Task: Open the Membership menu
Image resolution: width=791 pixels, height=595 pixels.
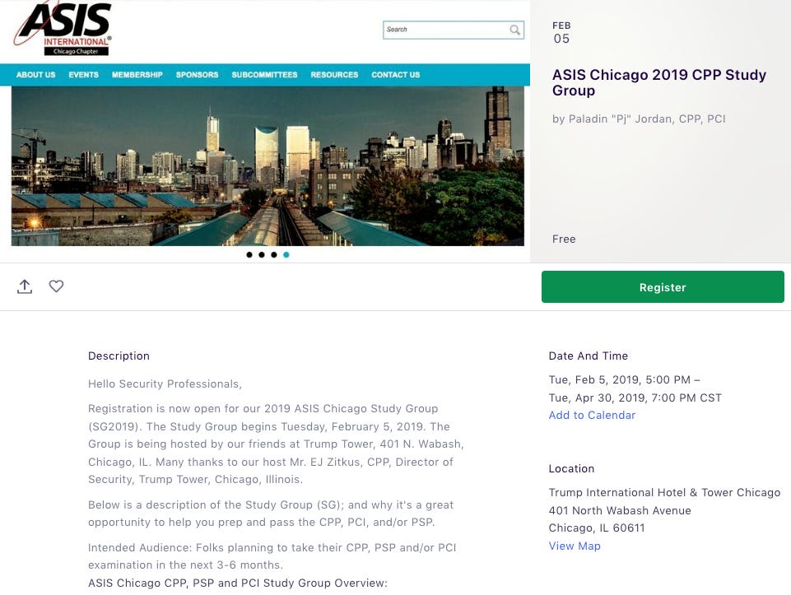Action: [137, 75]
